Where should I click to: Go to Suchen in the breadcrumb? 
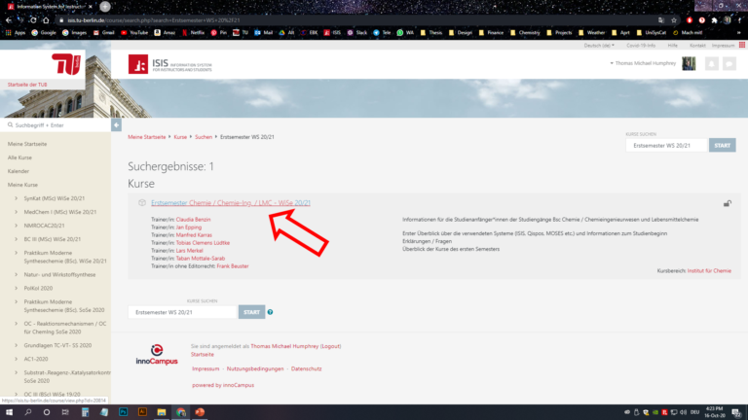[x=204, y=137]
